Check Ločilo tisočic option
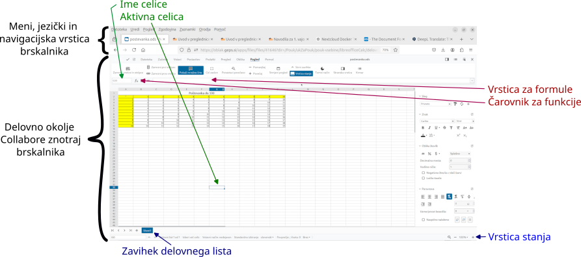 (x=424, y=178)
